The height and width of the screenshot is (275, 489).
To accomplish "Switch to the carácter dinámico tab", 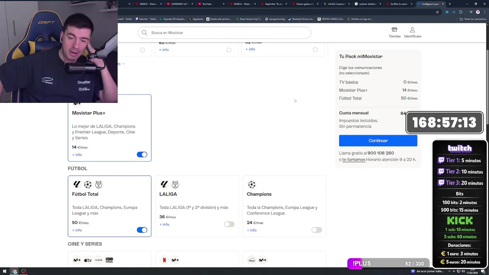I will [x=368, y=4].
